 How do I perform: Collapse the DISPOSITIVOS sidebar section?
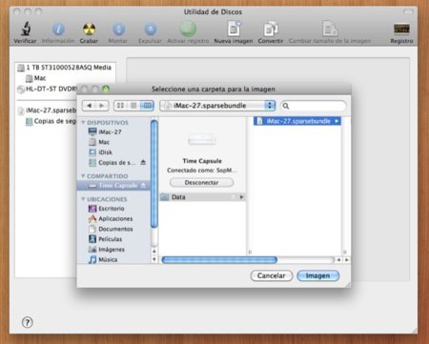coord(83,122)
